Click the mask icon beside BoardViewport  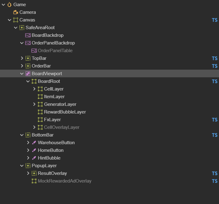pyautogui.click(x=28, y=74)
